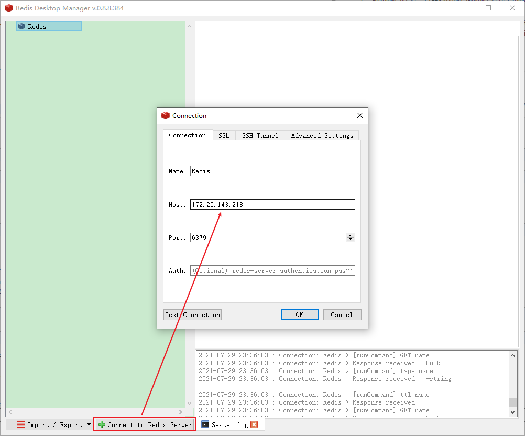Image resolution: width=525 pixels, height=436 pixels.
Task: Click the Test Connection button
Action: (192, 315)
